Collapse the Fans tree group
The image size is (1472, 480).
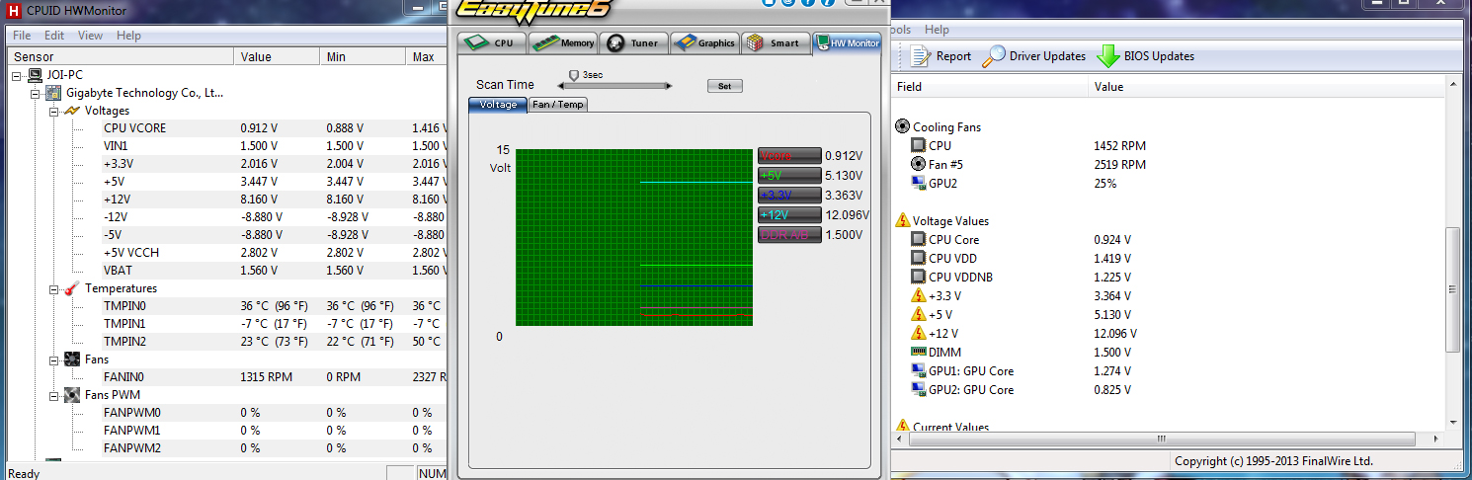[x=54, y=360]
